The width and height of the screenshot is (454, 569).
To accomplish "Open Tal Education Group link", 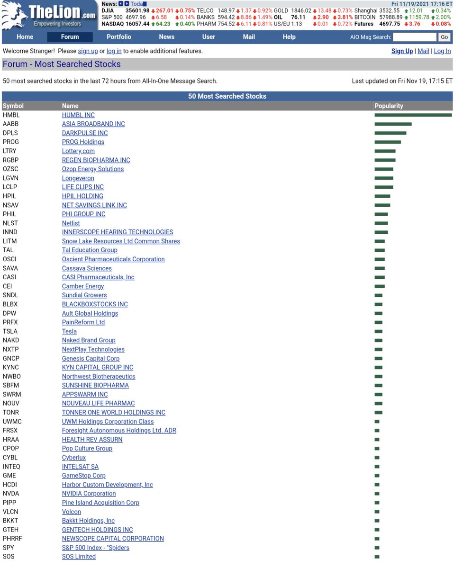I will coord(90,250).
